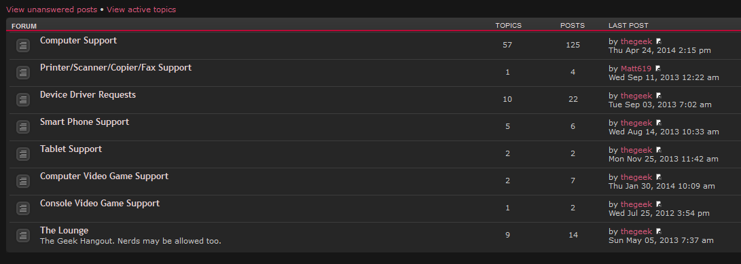This screenshot has width=741, height=264.
Task: Click the forum icon beside Device Driver Requests
Action: click(x=23, y=100)
